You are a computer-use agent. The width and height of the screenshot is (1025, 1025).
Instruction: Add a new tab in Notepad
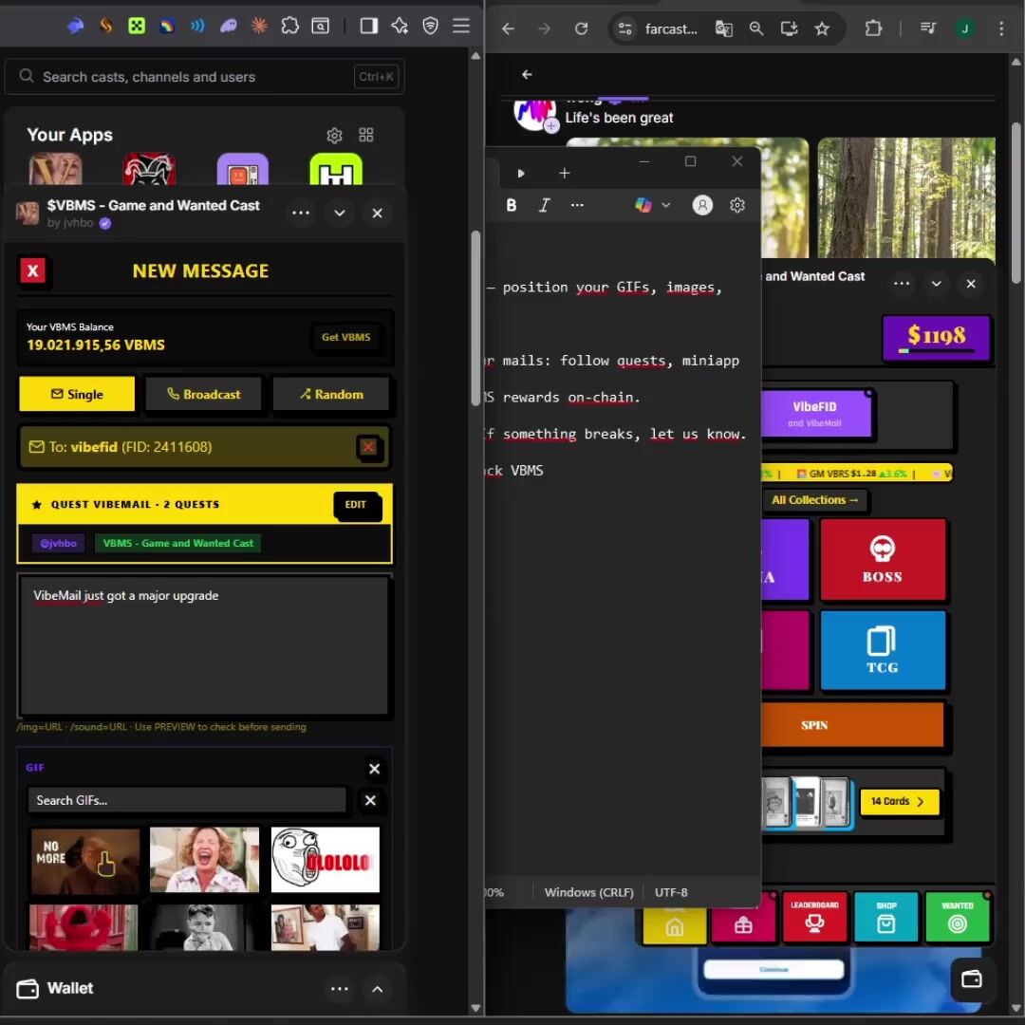[x=564, y=174]
